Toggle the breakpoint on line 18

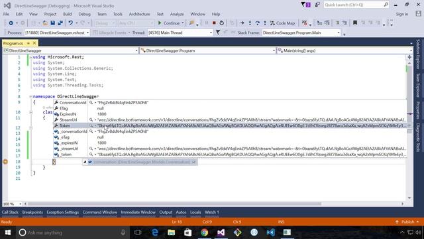coord(5,162)
